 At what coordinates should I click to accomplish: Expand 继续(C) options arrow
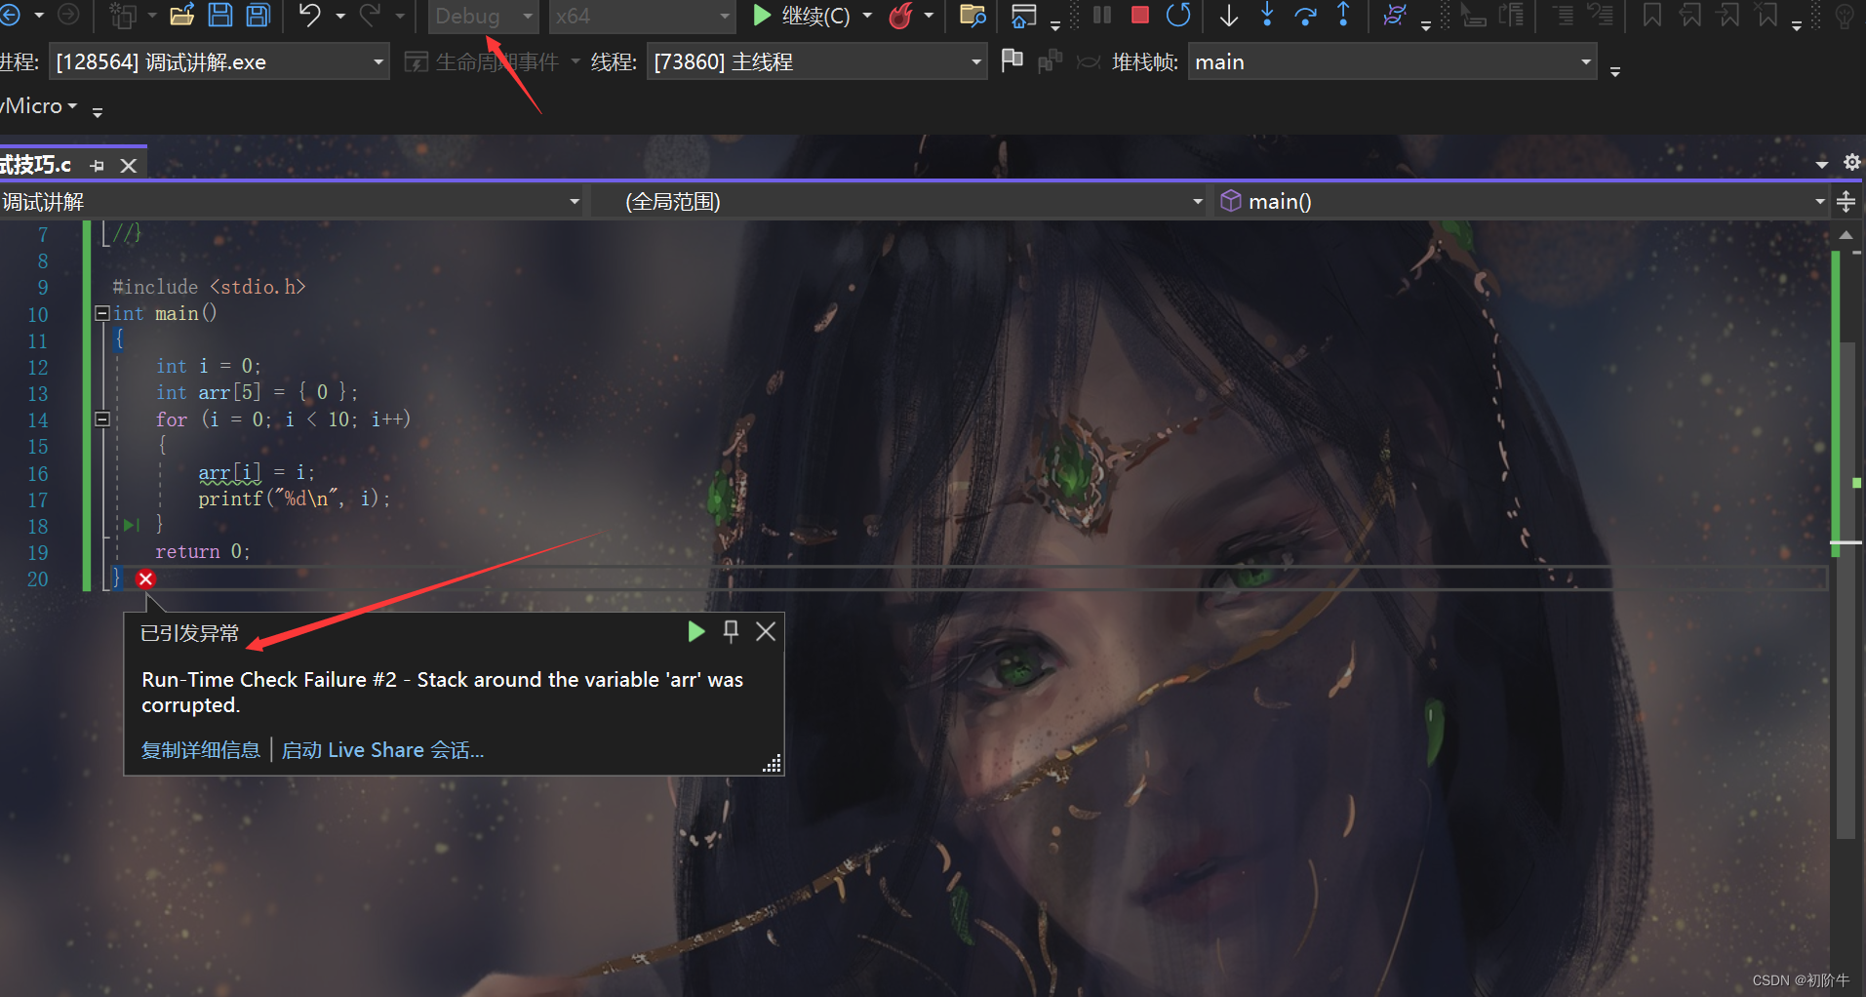[x=867, y=16]
